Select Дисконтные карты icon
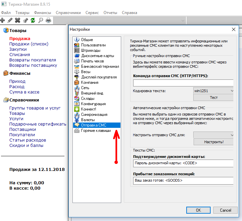This screenshot has height=221, width=242. coord(77,56)
